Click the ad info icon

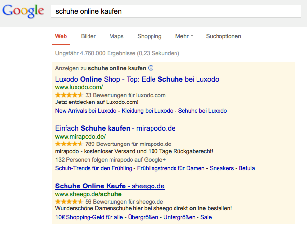tap(151, 68)
